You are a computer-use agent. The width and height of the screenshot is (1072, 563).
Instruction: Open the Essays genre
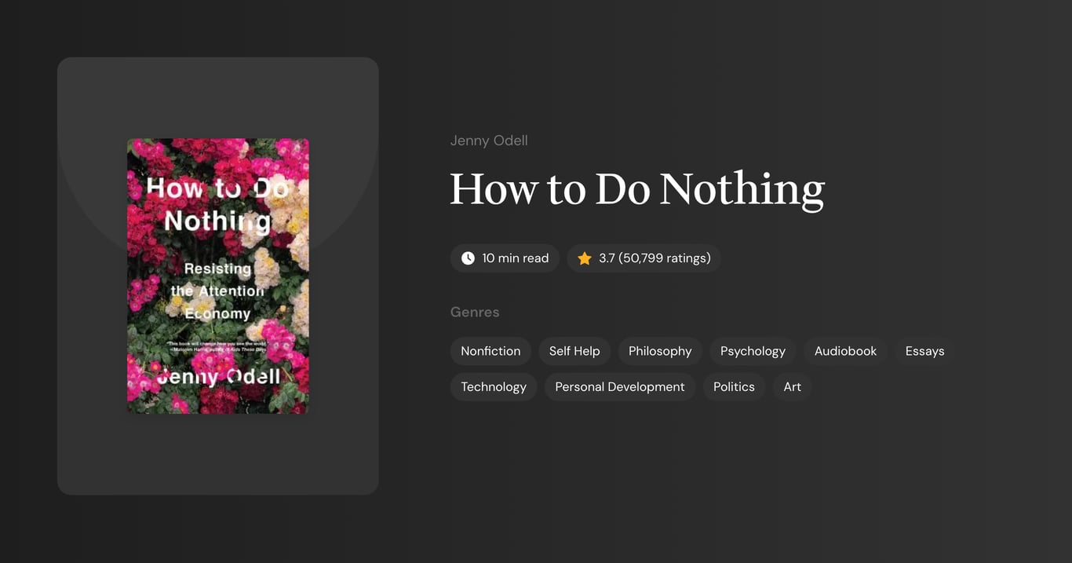coord(924,351)
